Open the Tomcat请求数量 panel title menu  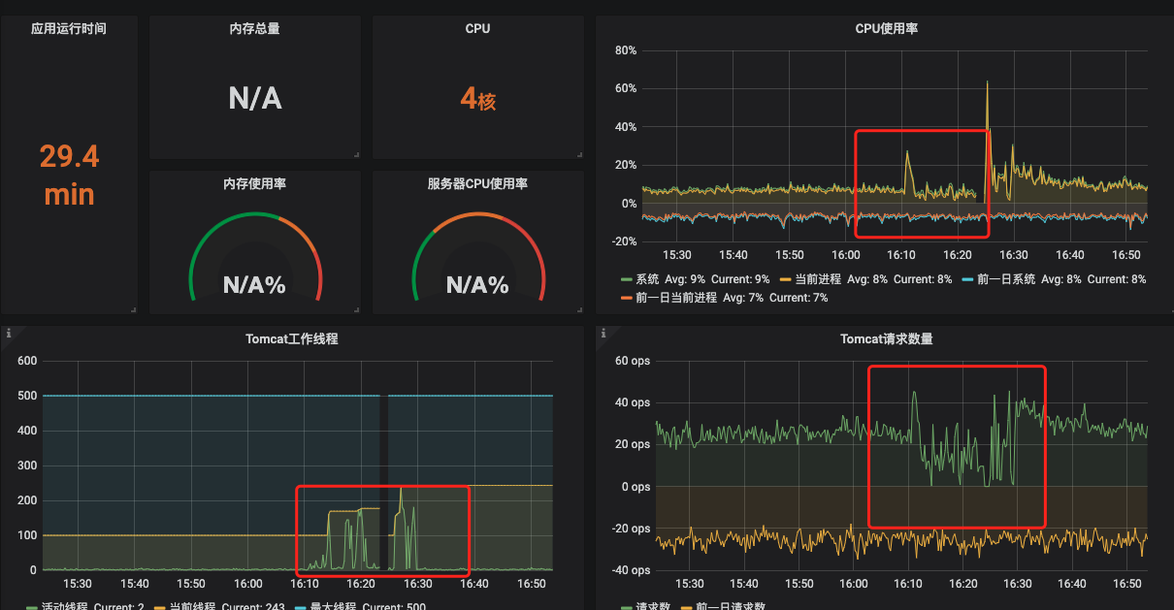[887, 339]
